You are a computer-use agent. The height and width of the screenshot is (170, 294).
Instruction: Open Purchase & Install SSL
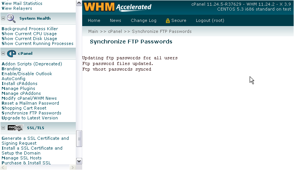[x=26, y=163]
